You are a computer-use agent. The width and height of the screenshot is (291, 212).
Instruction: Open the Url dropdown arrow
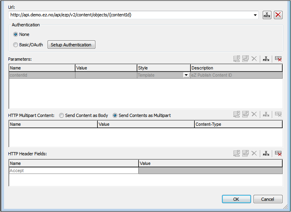click(x=255, y=15)
